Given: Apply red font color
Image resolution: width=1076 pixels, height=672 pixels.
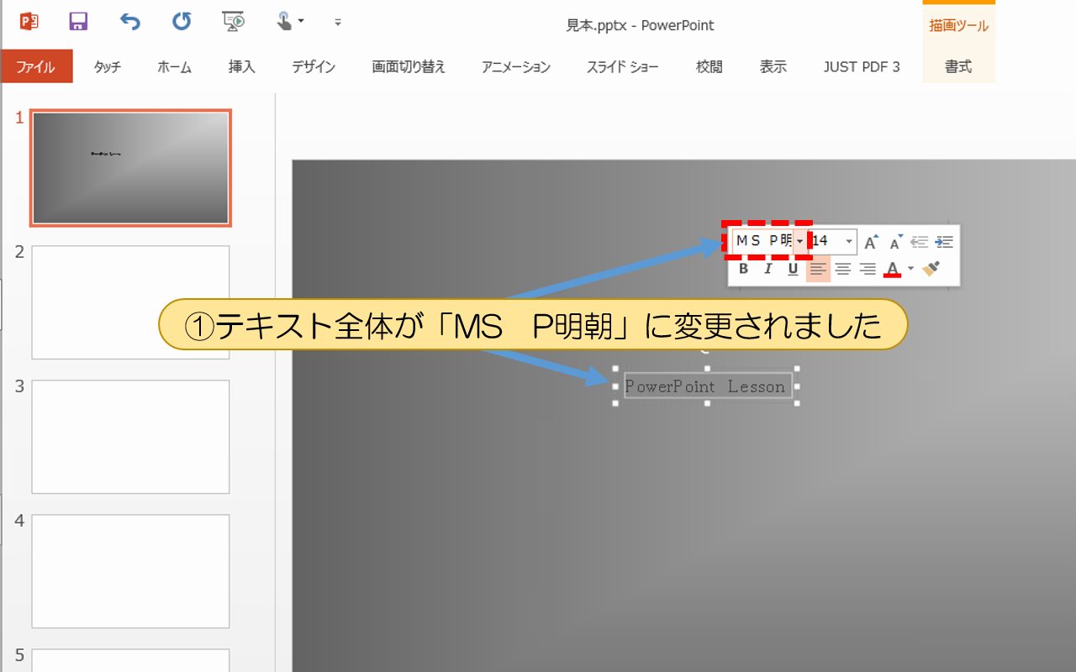Looking at the screenshot, I should [893, 269].
